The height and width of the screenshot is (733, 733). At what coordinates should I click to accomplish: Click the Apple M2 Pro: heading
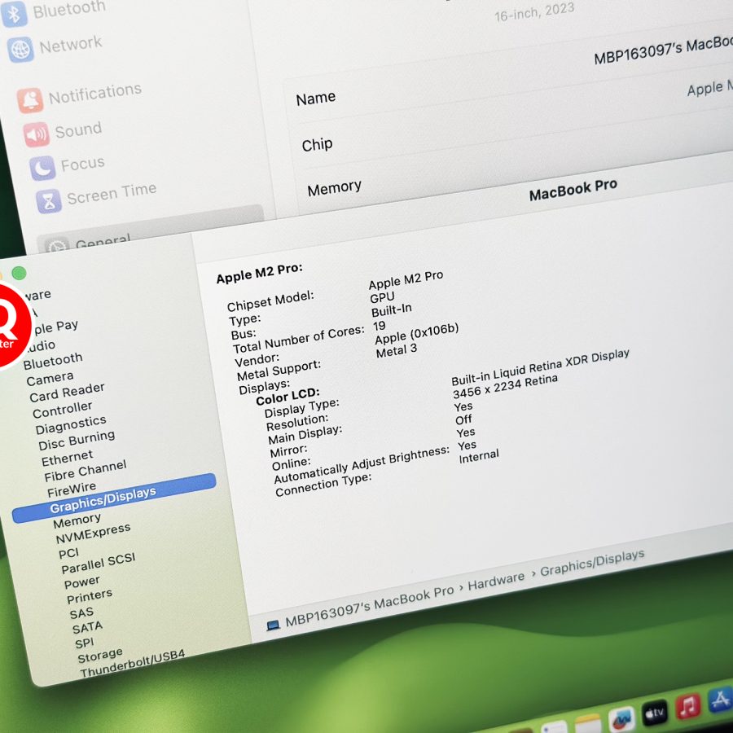click(260, 273)
